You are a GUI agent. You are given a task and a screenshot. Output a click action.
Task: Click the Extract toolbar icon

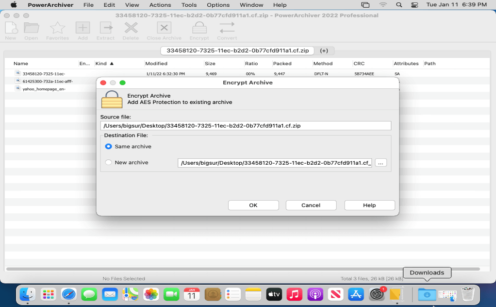point(105,30)
